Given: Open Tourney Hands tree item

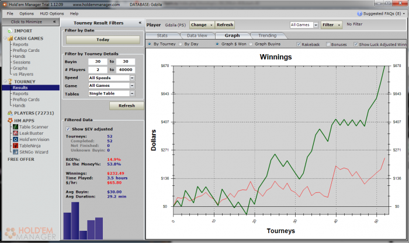Looking at the screenshot, I should (x=19, y=105).
